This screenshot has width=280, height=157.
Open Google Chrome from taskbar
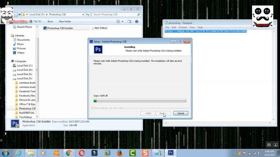(x=69, y=153)
